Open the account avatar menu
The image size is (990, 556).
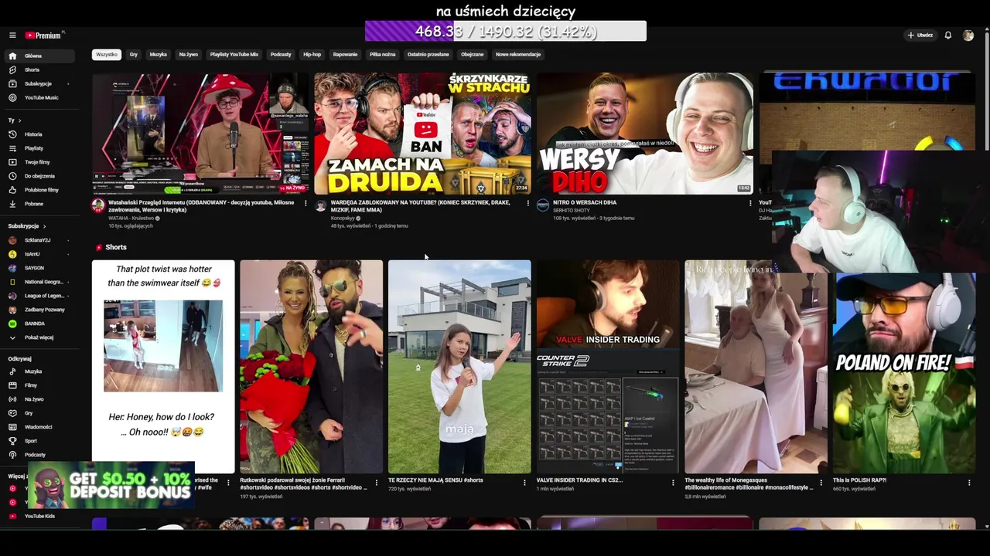pos(968,35)
